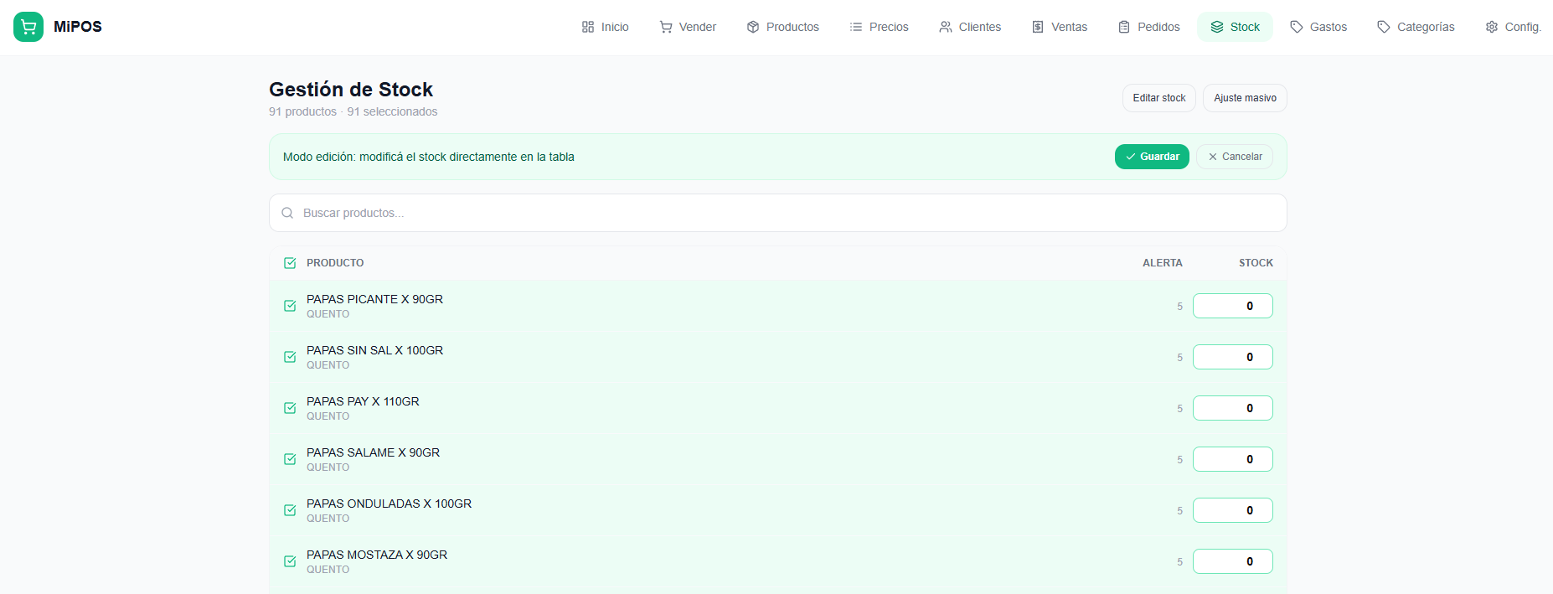Open the Productos page
1553x594 pixels.
point(782,27)
